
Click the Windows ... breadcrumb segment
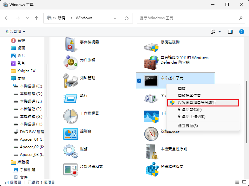coord(86,18)
